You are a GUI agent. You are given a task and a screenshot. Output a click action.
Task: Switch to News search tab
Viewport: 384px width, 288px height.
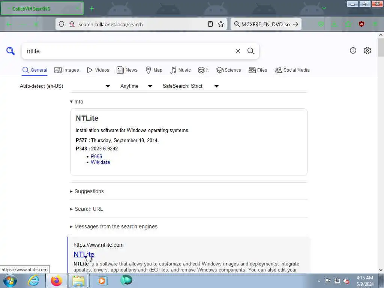tap(127, 70)
